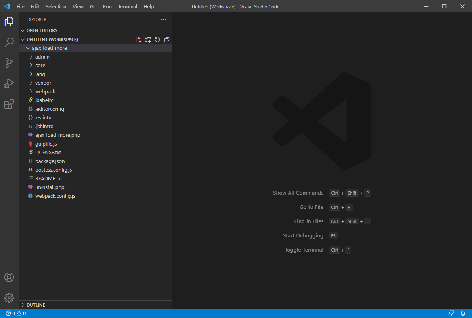The width and height of the screenshot is (472, 318).
Task: Open Explorer's more actions ellipsis menu
Action: (x=163, y=19)
